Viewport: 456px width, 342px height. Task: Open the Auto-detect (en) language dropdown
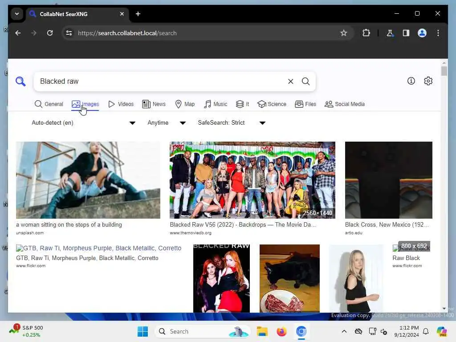[83, 123]
